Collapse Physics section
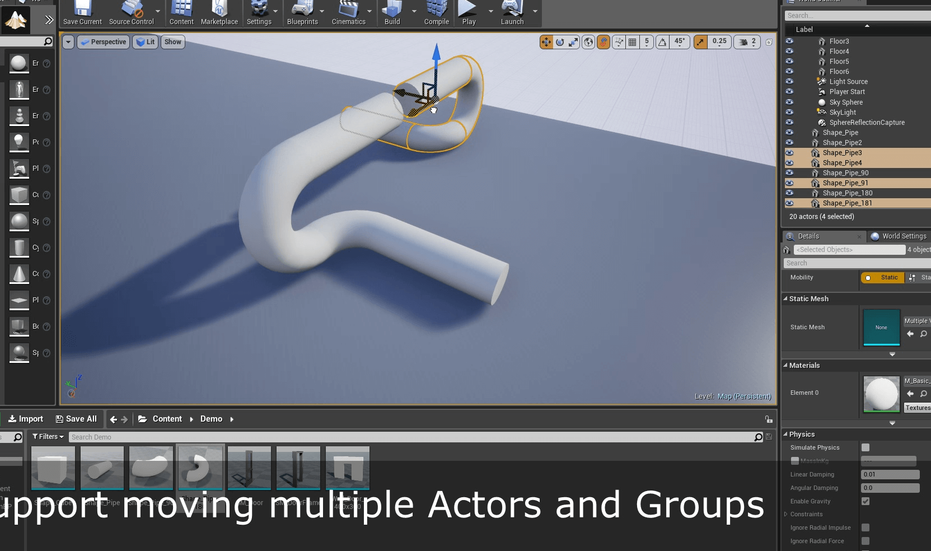The width and height of the screenshot is (931, 551). tap(785, 434)
